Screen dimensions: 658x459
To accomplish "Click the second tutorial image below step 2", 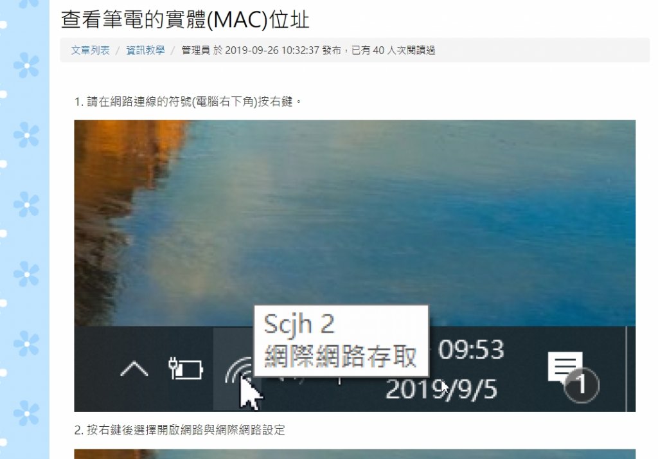I will coord(355,454).
